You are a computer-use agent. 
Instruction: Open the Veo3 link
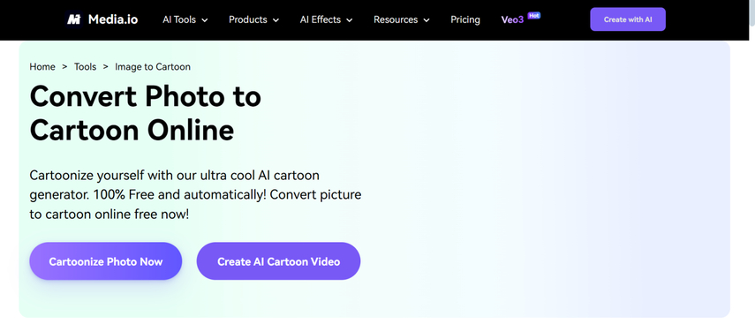tap(512, 19)
